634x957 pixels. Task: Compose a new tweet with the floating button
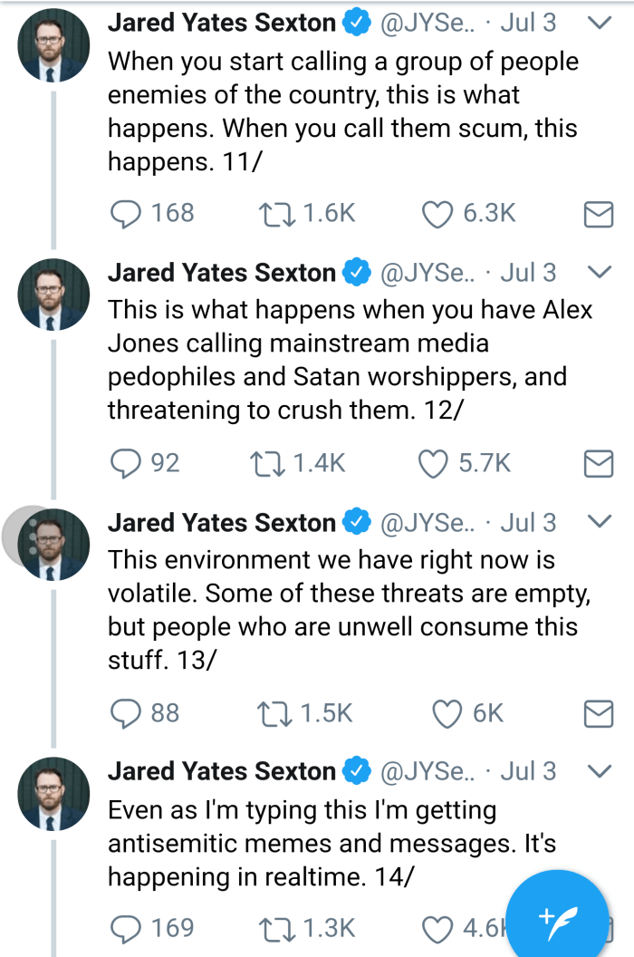point(556,919)
